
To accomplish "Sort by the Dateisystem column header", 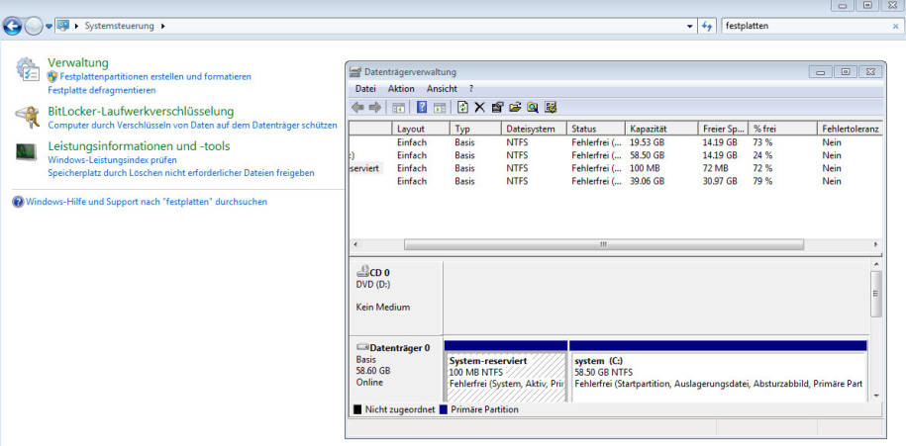I will (x=532, y=129).
